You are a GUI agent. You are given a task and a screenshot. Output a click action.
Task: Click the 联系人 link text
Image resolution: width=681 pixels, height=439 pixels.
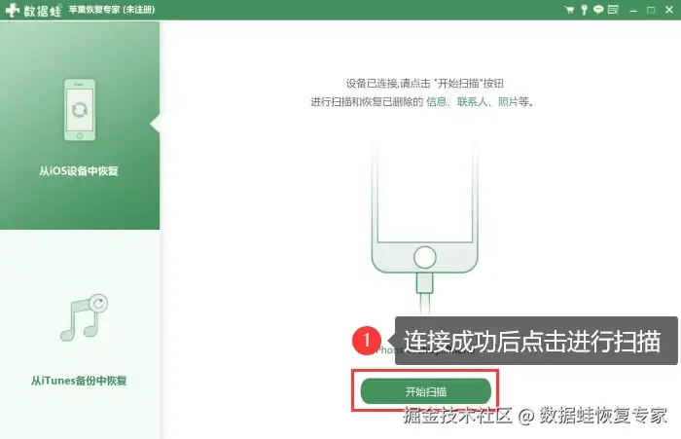pyautogui.click(x=472, y=101)
